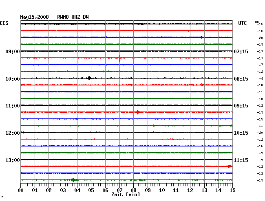Click the 12 minute axis tick label

pyautogui.click(x=190, y=190)
